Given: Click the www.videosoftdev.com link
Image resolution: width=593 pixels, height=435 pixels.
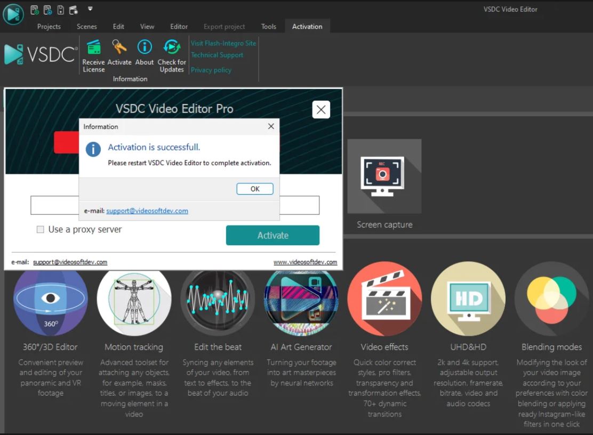Looking at the screenshot, I should tap(305, 262).
